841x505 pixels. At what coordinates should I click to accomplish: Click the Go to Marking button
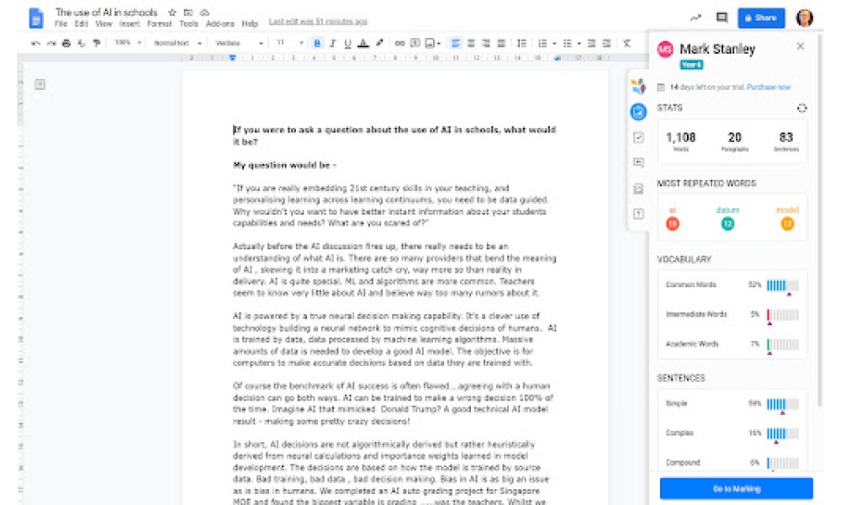[737, 489]
